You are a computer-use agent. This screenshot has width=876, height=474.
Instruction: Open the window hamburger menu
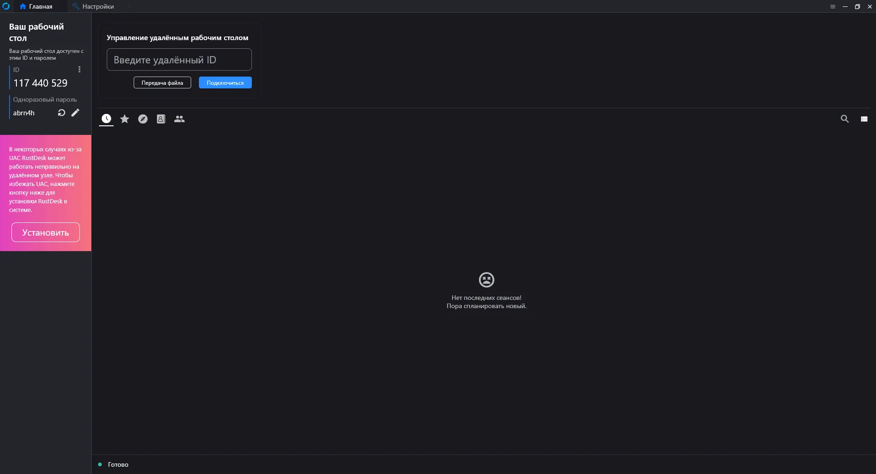pyautogui.click(x=833, y=6)
